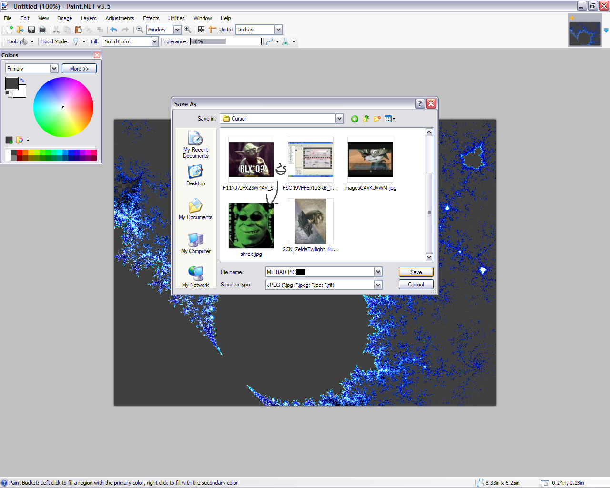Close the Colors panel
The width and height of the screenshot is (610, 488).
pos(97,55)
